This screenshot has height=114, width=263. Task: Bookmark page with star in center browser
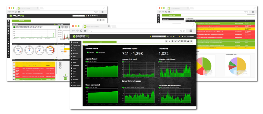(184, 30)
